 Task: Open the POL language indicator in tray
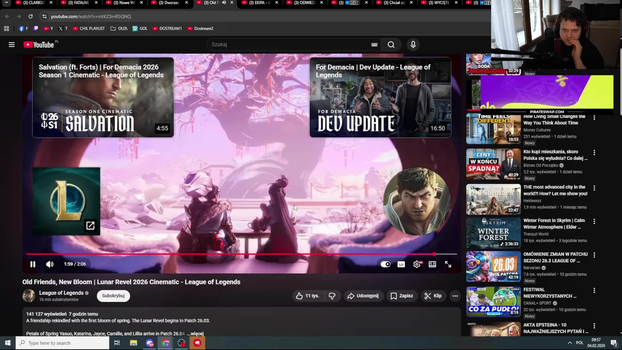(580, 343)
